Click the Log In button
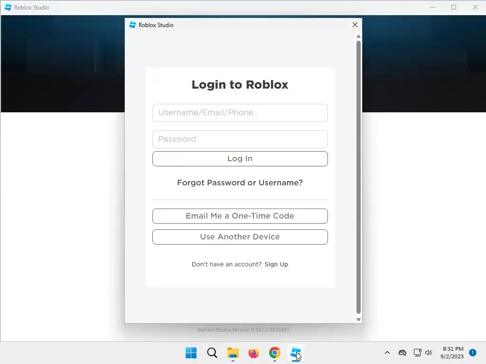This screenshot has width=486, height=364. coord(240,159)
